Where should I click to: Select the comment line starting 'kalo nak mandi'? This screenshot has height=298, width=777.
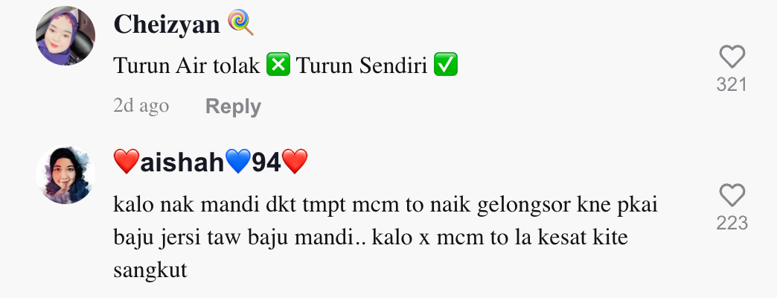[x=386, y=204]
